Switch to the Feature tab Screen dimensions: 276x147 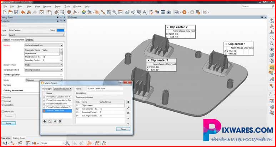tap(6, 40)
